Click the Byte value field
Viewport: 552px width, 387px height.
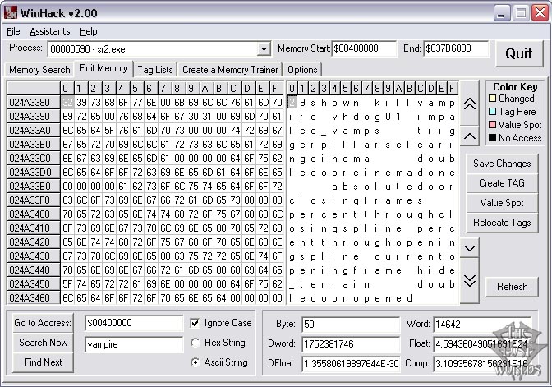click(351, 324)
